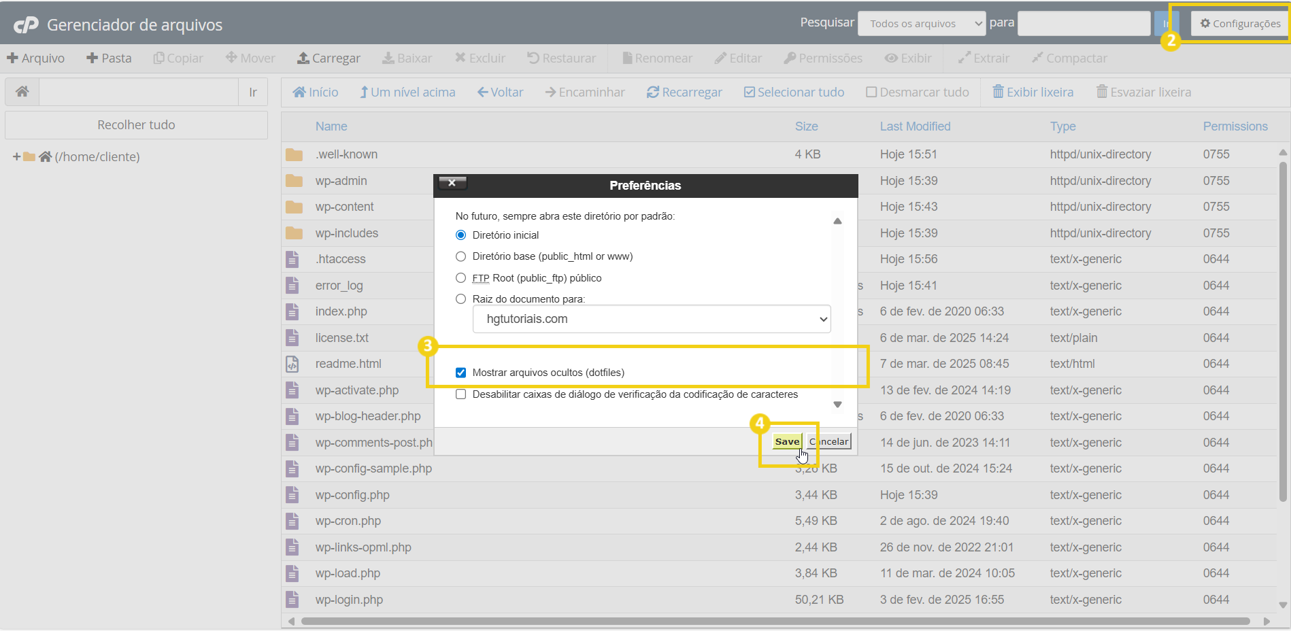Click the wp-admin folder icon

(x=294, y=181)
